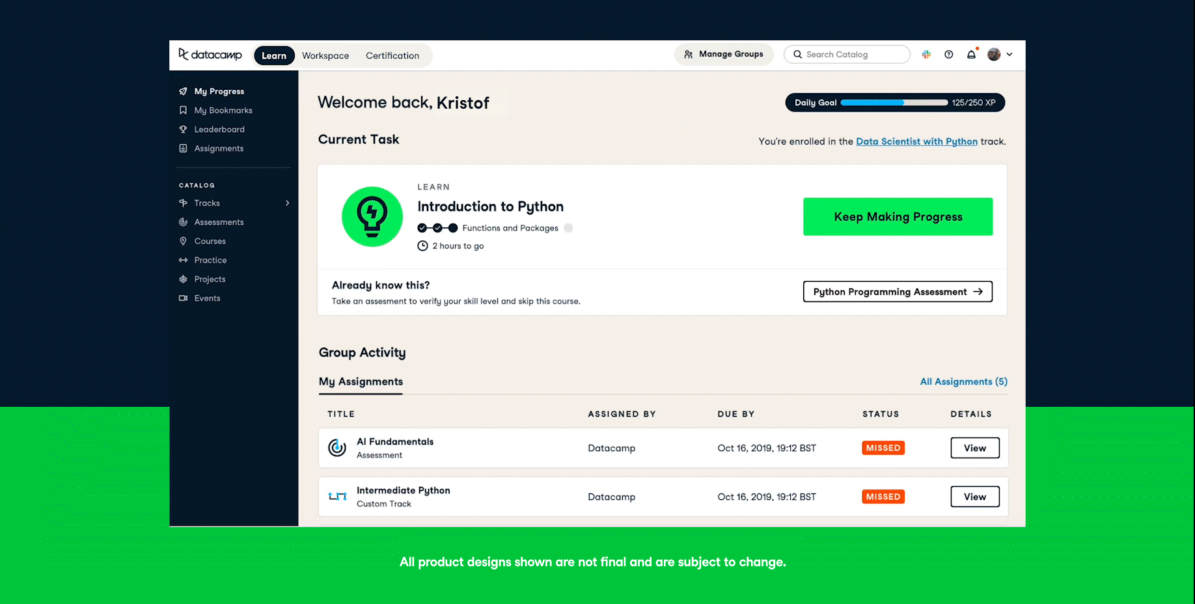The width and height of the screenshot is (1195, 604).
Task: Click MISSED badge for Intermediate Python
Action: 883,497
